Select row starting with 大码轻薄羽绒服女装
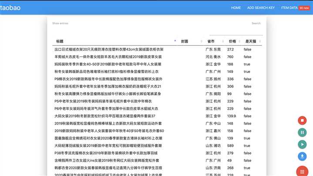Image resolution: width=313 pixels, height=176 pixels. (x=157, y=146)
